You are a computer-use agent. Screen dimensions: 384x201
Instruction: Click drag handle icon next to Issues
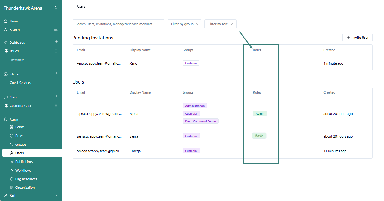pos(56,51)
